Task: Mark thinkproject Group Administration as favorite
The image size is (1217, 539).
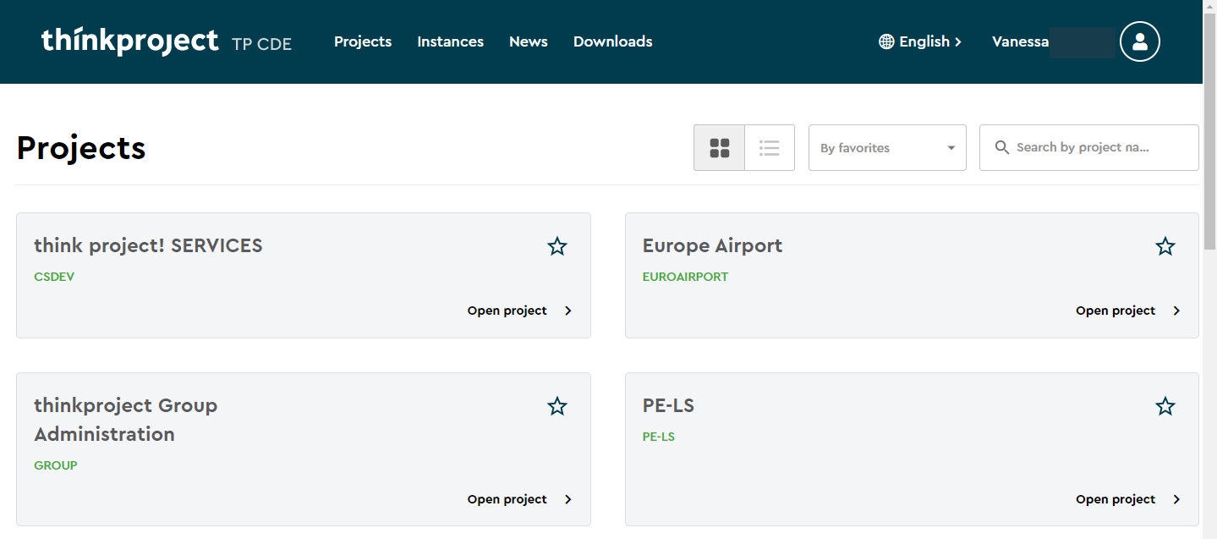Action: pyautogui.click(x=557, y=406)
